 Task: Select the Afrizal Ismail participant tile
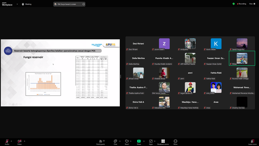[138, 73]
